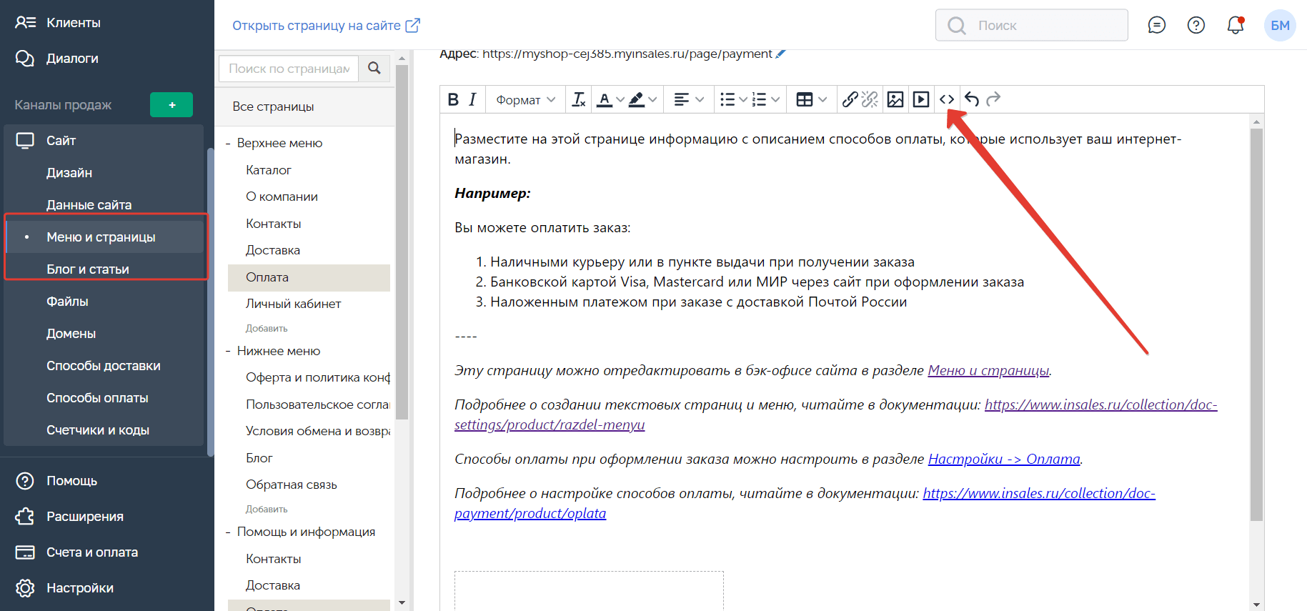Collapse the Помощь и информация group
The image size is (1307, 611).
coord(228,532)
